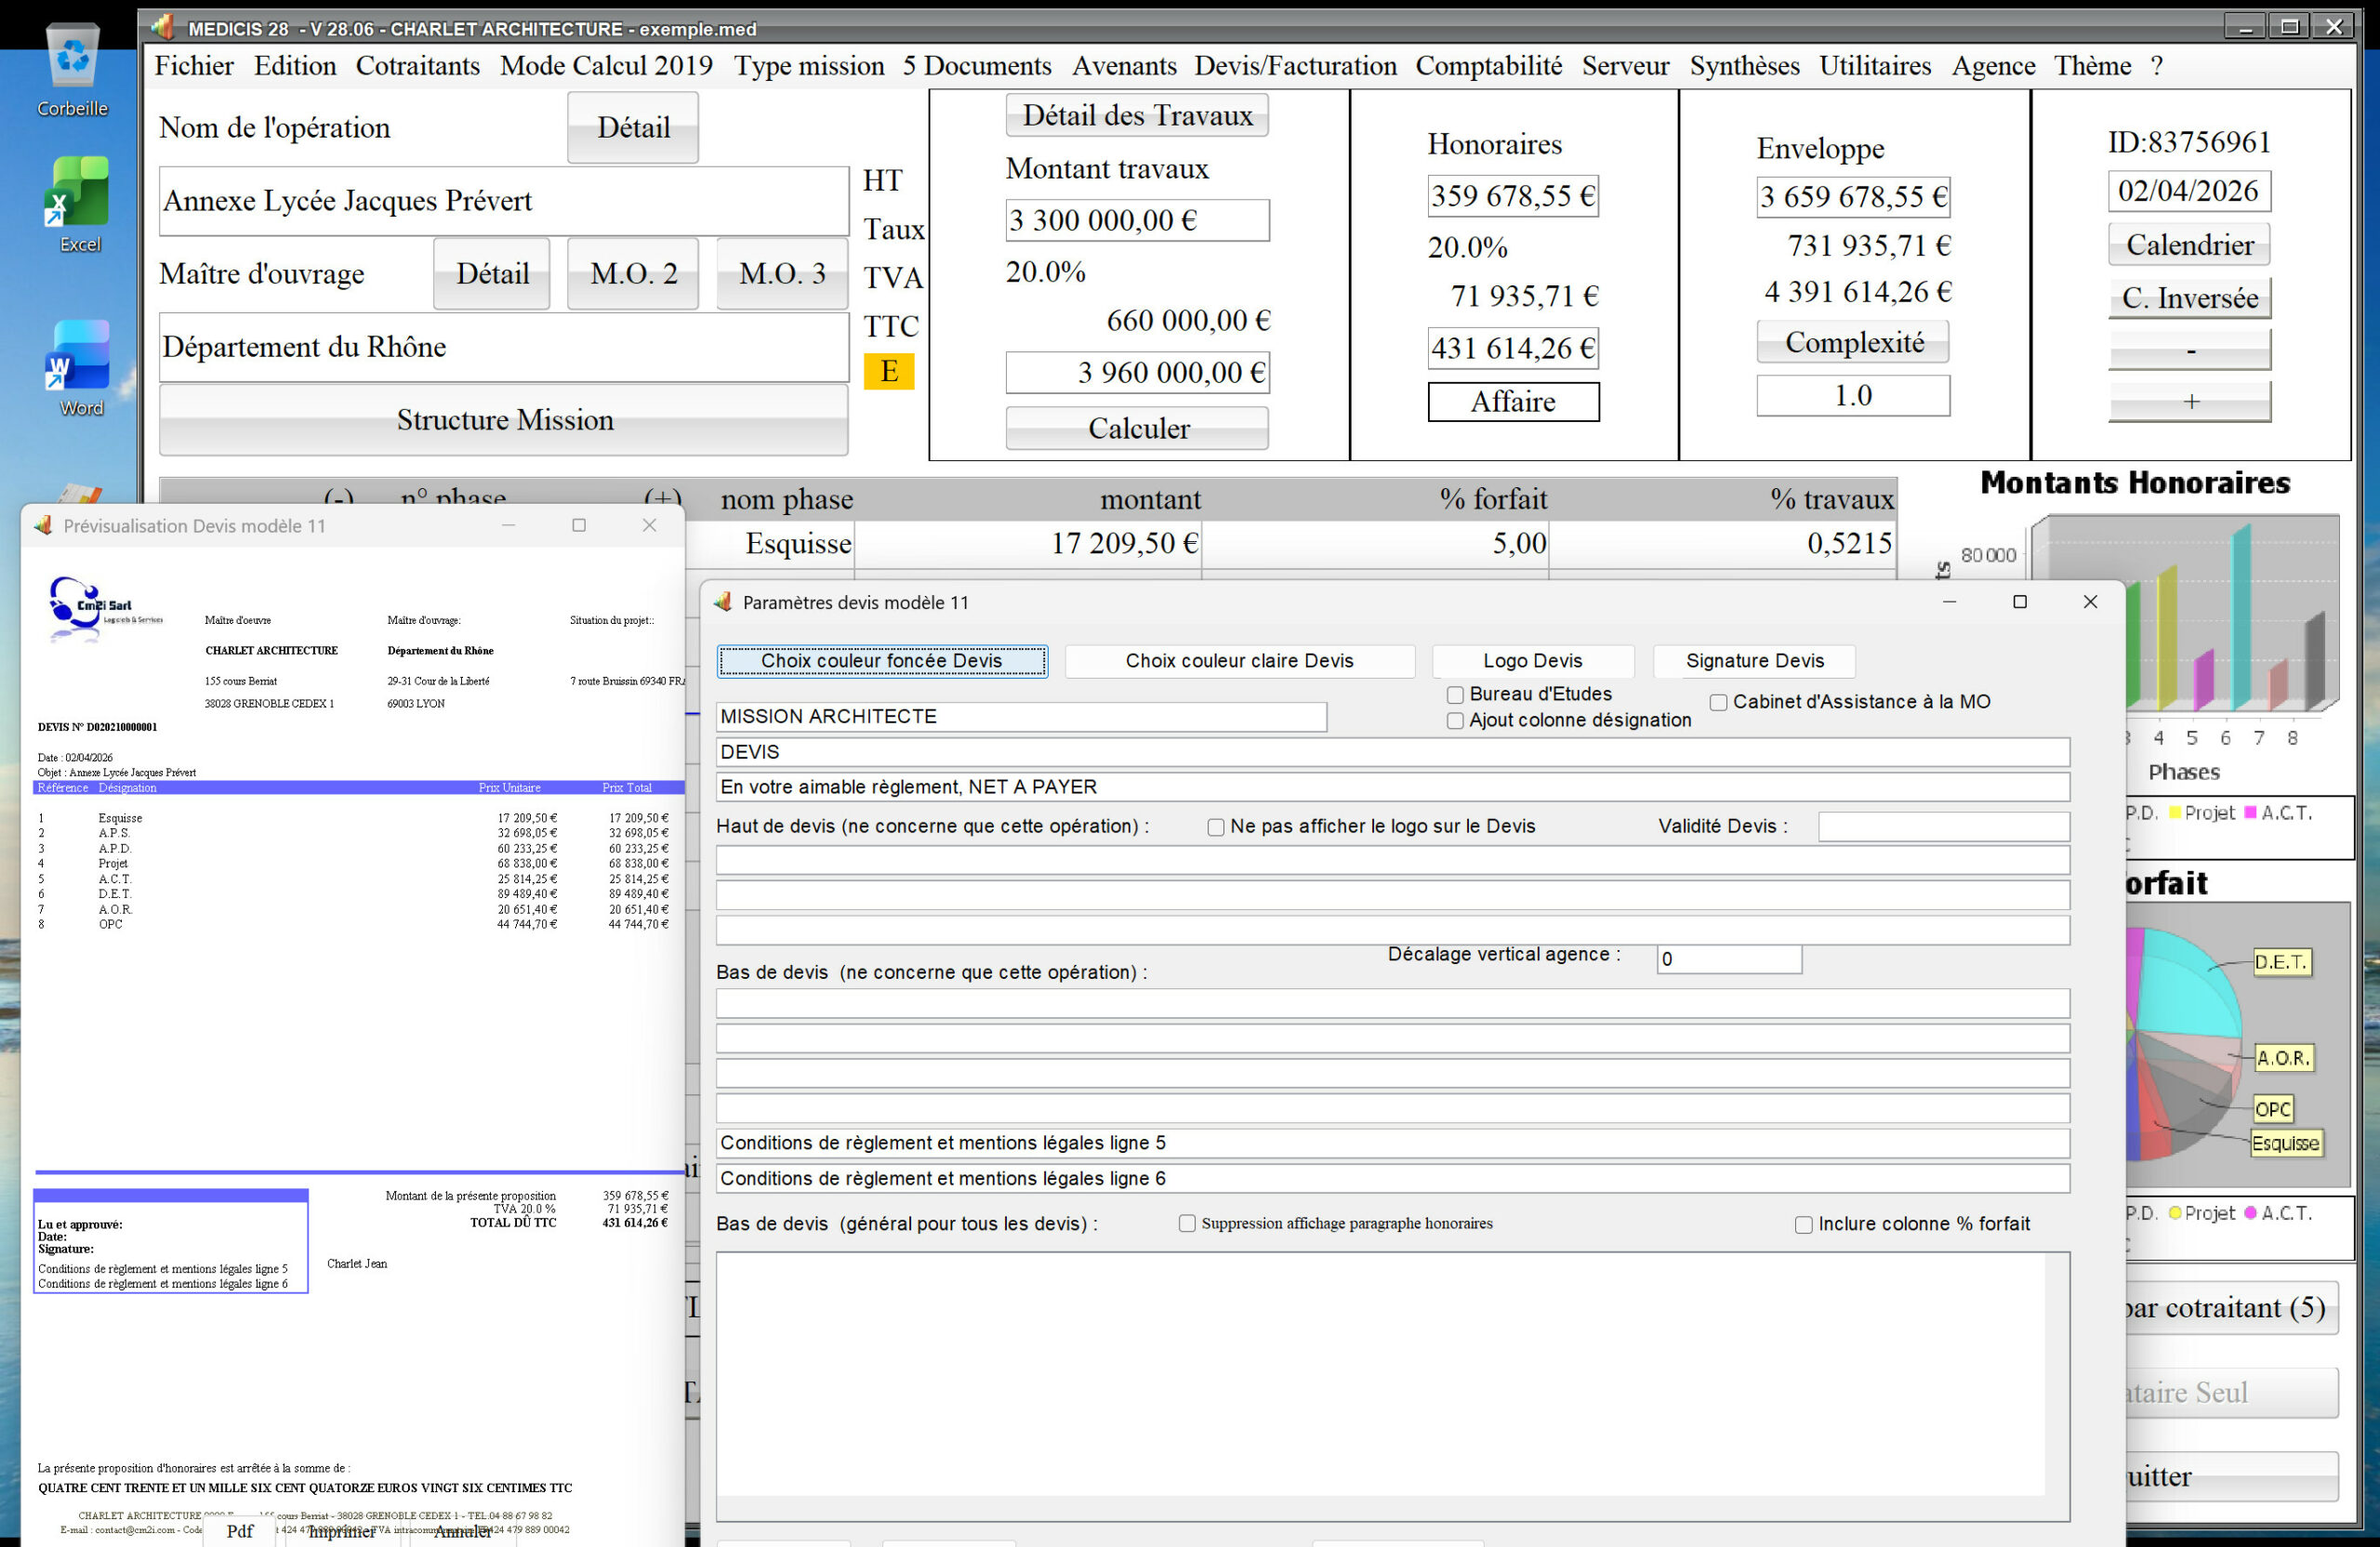Click the plus button under C. Inversée
The height and width of the screenshot is (1547, 2380).
click(x=2189, y=402)
